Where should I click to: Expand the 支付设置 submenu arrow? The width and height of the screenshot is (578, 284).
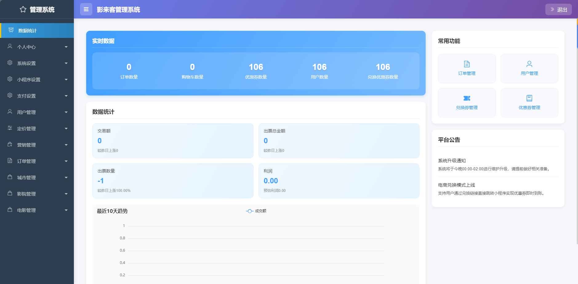click(x=66, y=96)
